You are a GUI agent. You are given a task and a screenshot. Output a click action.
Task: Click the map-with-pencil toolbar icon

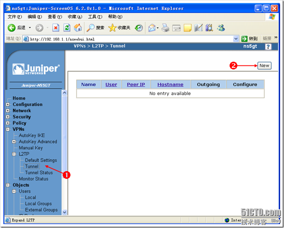coord(198,28)
